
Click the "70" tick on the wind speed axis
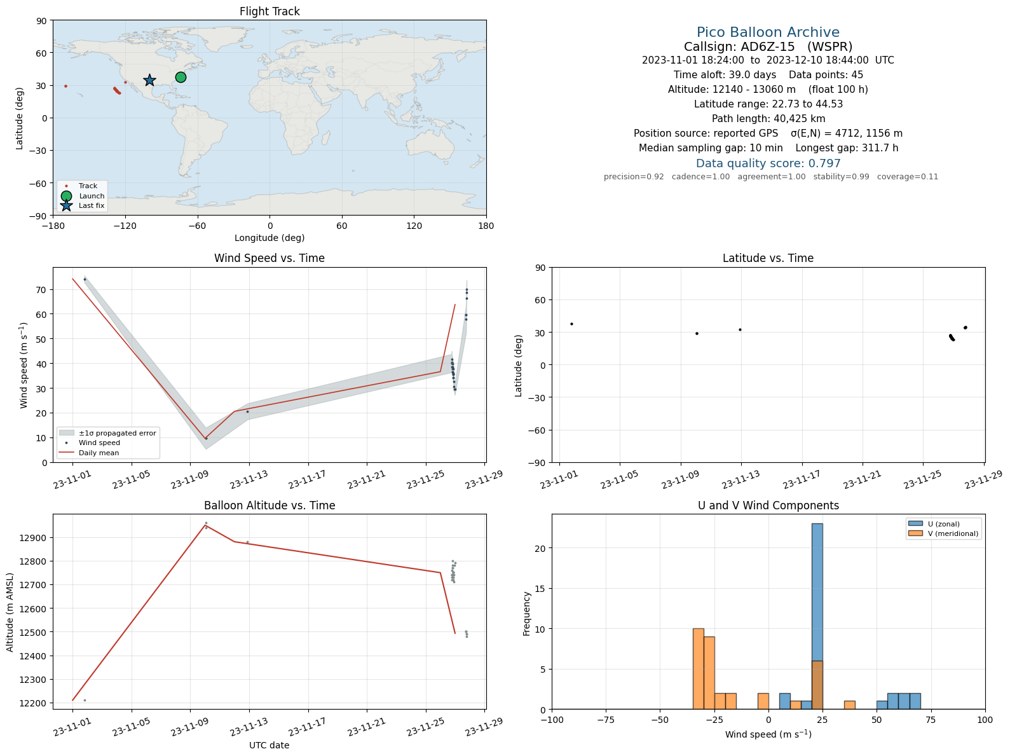[x=41, y=290]
